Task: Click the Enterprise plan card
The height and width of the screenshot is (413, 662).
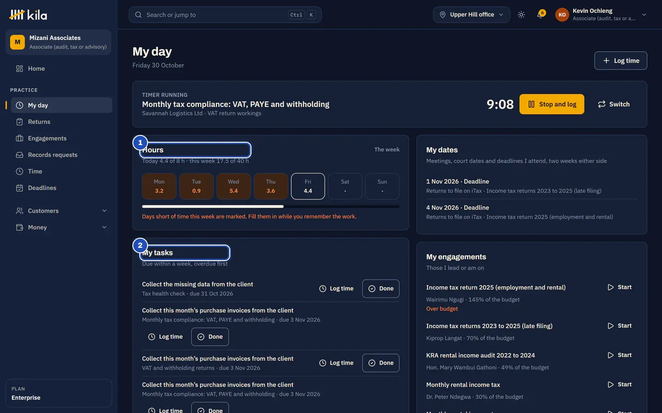Action: pyautogui.click(x=59, y=393)
